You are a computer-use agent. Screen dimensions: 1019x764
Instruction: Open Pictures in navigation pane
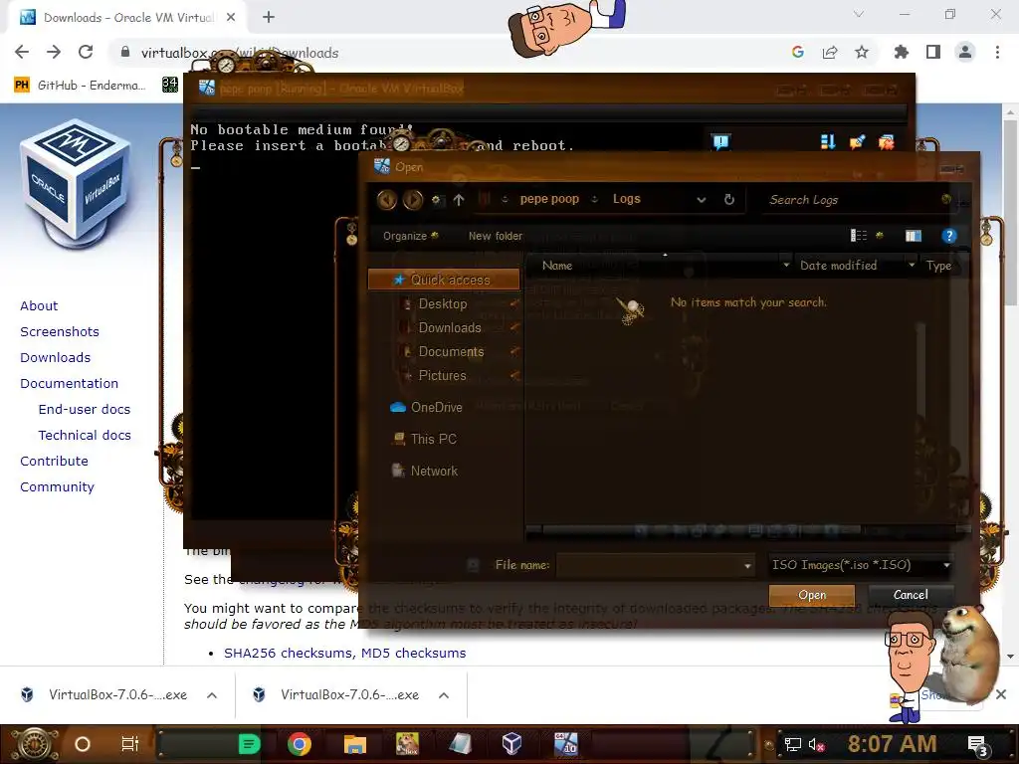443,375
